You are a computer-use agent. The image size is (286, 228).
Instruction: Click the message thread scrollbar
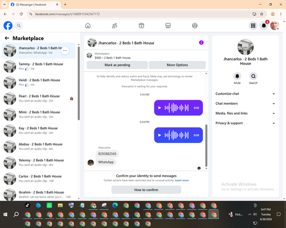pos(206,145)
